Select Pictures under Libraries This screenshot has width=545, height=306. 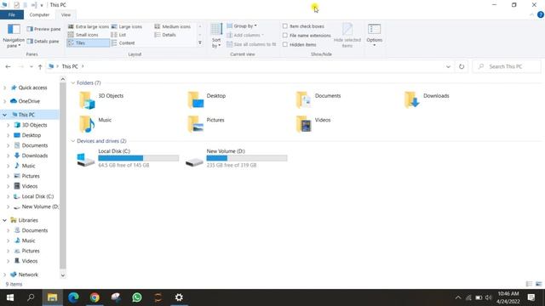[x=31, y=251]
